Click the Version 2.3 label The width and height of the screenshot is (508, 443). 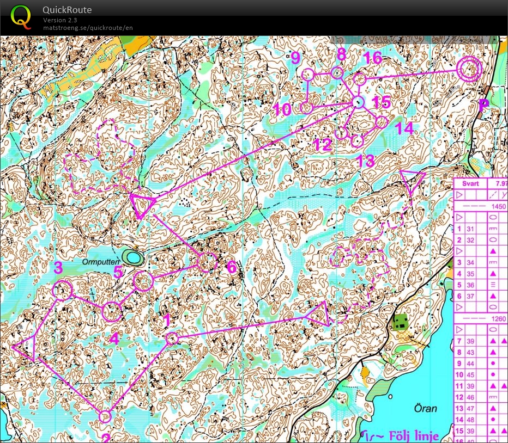point(60,20)
